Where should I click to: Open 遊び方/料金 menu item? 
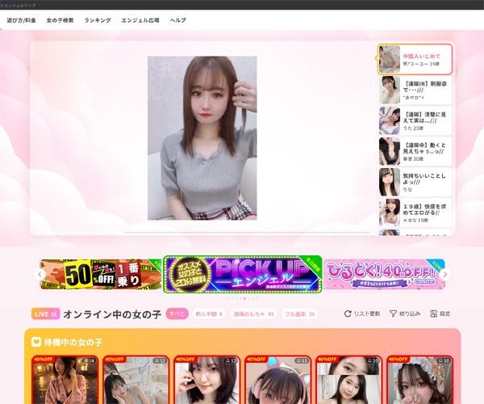[21, 20]
